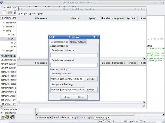Image resolution: width=165 pixels, height=123 pixels.
Task: Expand the work folder in the tree
Action: pos(4,50)
